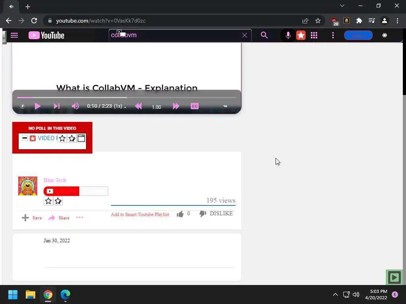This screenshot has height=304, width=406.
Task: Open the window icon in VIDEO panel
Action: 81,138
